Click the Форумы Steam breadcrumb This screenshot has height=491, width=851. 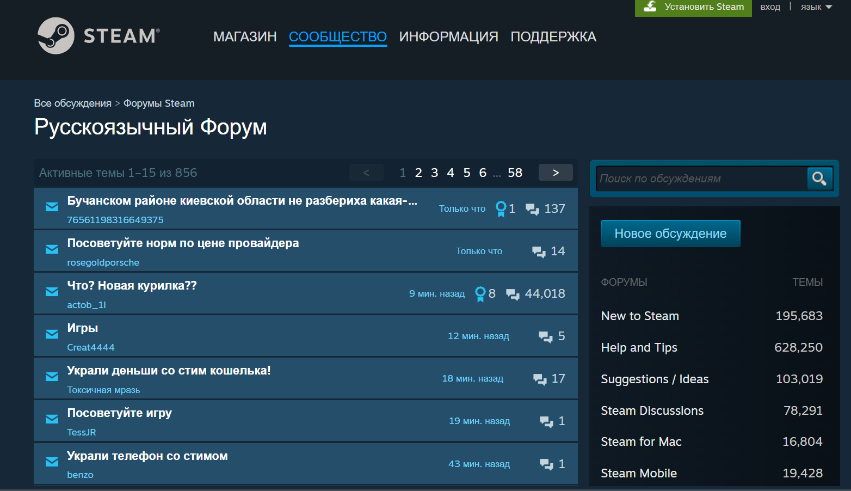159,103
